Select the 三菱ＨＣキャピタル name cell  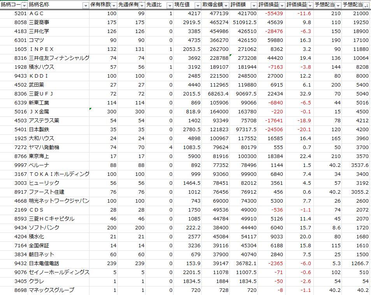pyautogui.click(x=58, y=219)
